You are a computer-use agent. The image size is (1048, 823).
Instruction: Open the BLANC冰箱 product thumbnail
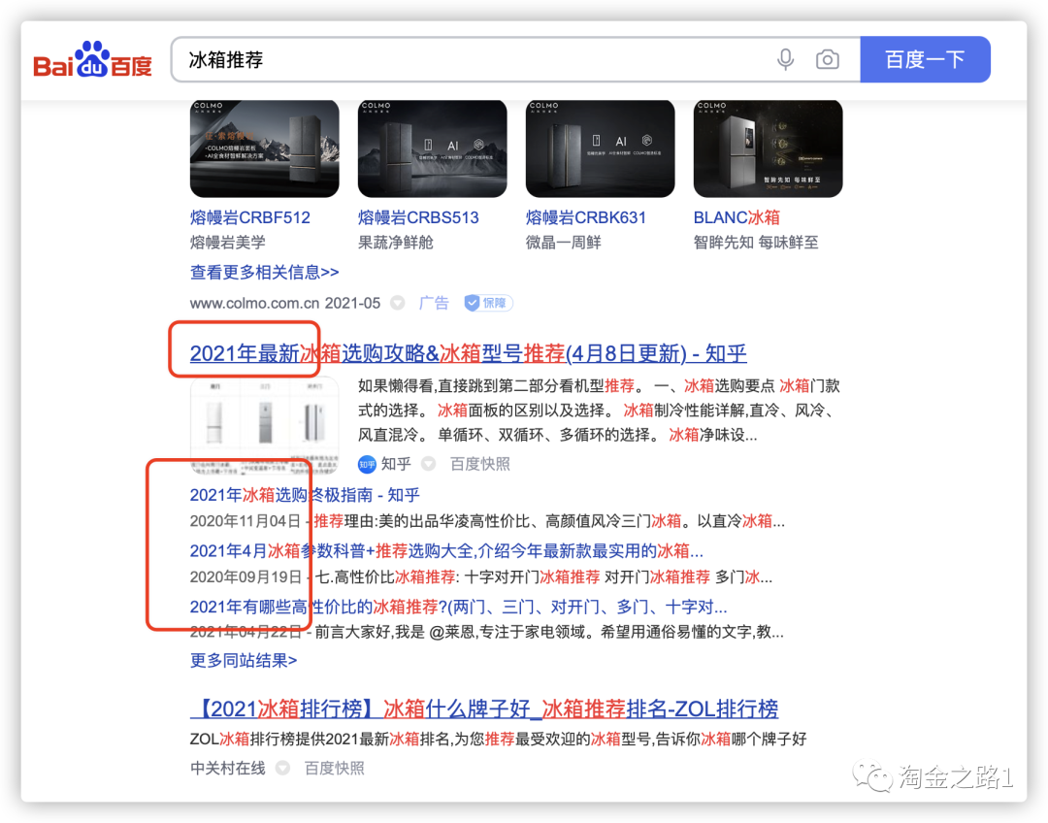(x=768, y=148)
